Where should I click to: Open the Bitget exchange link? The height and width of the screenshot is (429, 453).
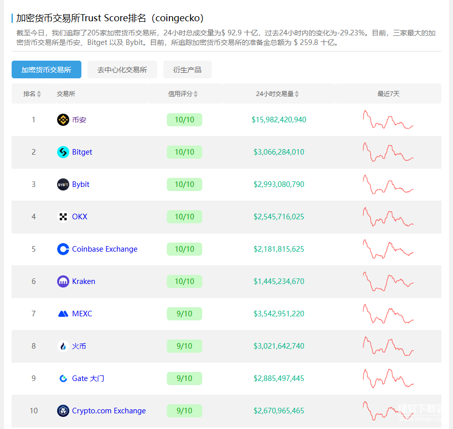[82, 152]
